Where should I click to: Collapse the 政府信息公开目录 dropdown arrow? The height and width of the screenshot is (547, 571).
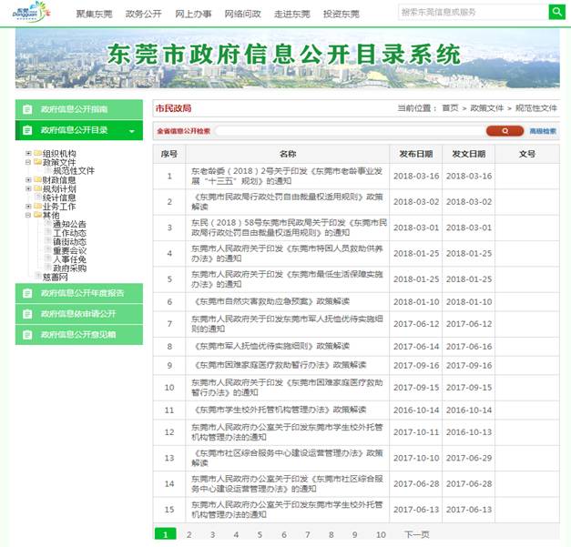coord(132,131)
